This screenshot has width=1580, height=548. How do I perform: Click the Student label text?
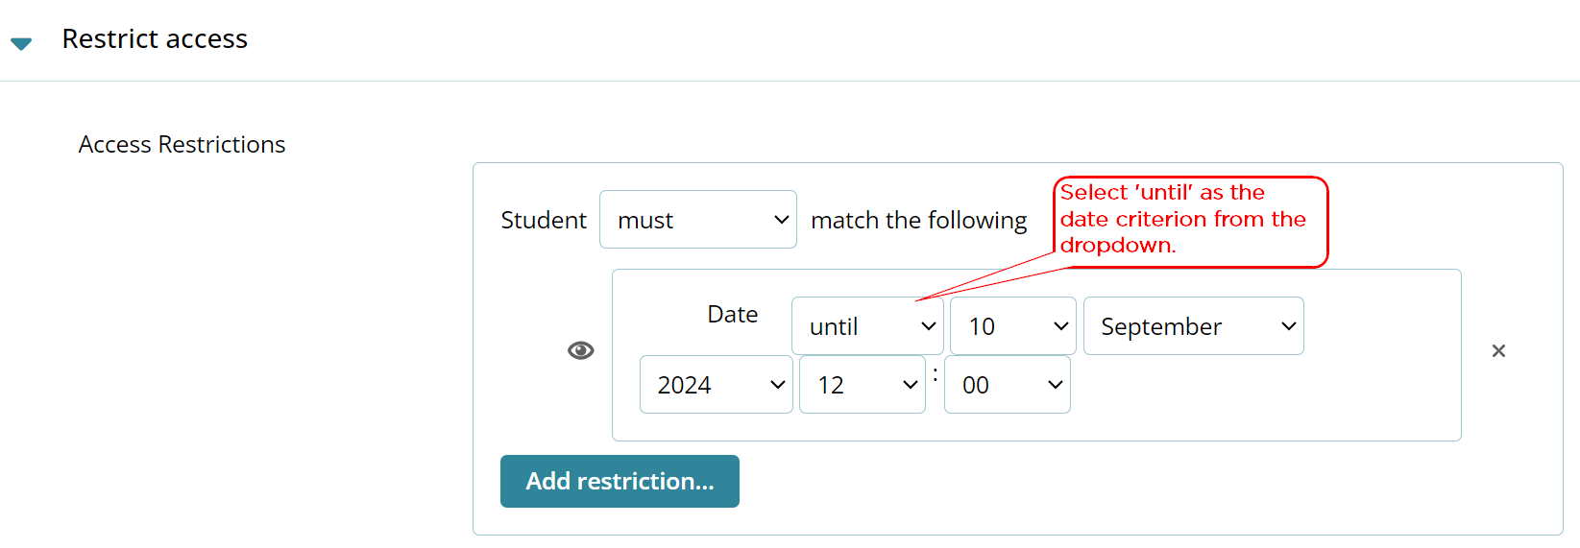tap(543, 221)
